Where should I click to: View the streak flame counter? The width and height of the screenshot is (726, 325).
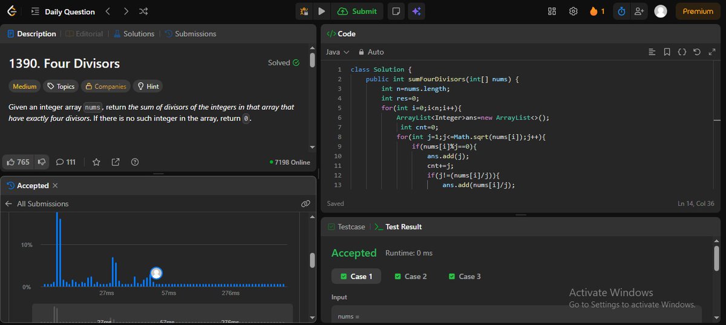pyautogui.click(x=597, y=11)
